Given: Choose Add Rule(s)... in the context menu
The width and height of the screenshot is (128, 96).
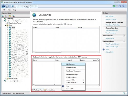Looking at the screenshot, I should tap(73, 64).
